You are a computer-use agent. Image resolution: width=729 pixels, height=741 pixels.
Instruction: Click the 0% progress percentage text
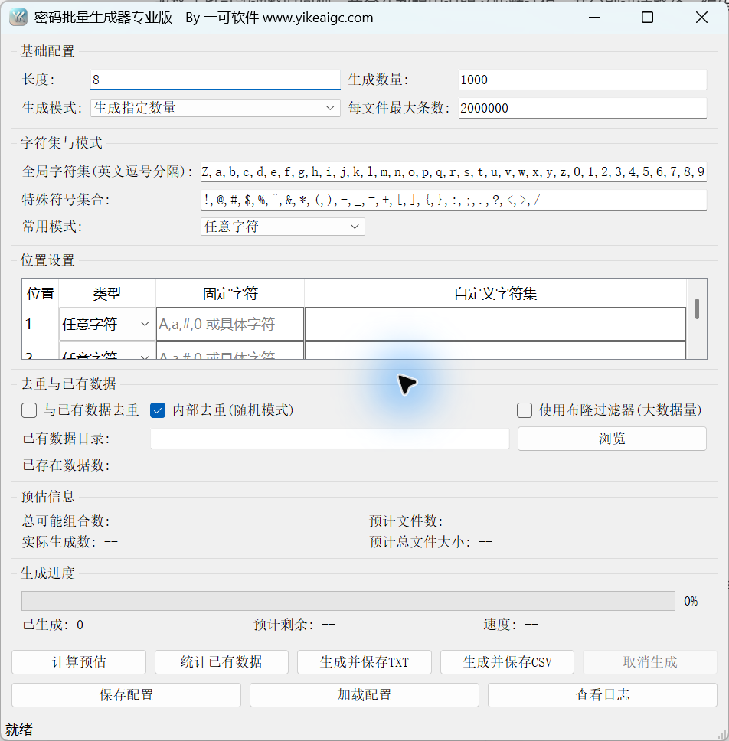click(x=691, y=601)
